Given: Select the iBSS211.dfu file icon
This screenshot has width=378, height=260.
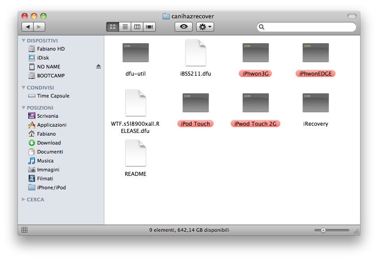Looking at the screenshot, I should tap(196, 53).
